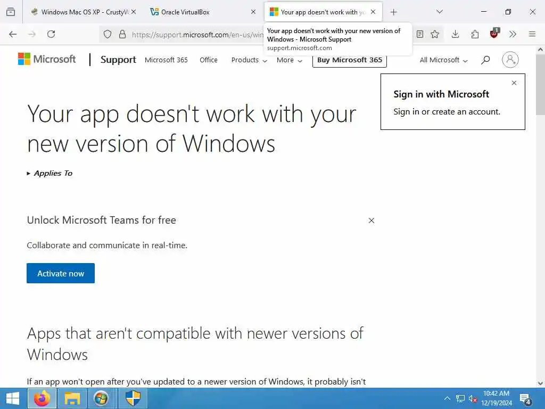
Task: Open File Explorer from taskbar
Action: tap(72, 398)
